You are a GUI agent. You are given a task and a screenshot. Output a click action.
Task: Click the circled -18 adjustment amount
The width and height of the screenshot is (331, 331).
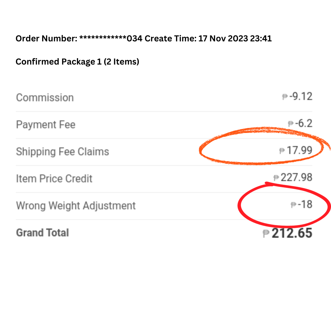point(305,205)
